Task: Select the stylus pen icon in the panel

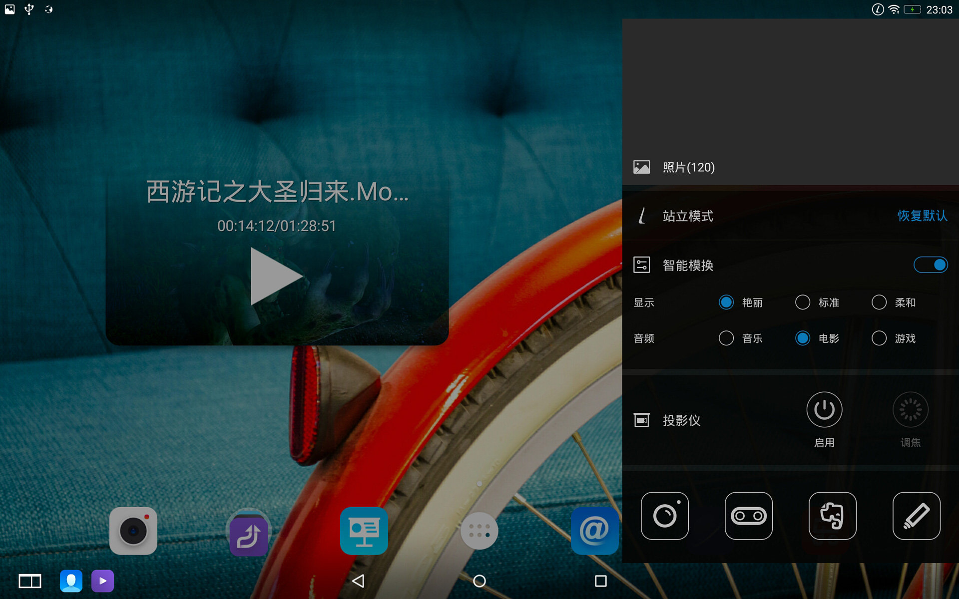Action: (916, 516)
